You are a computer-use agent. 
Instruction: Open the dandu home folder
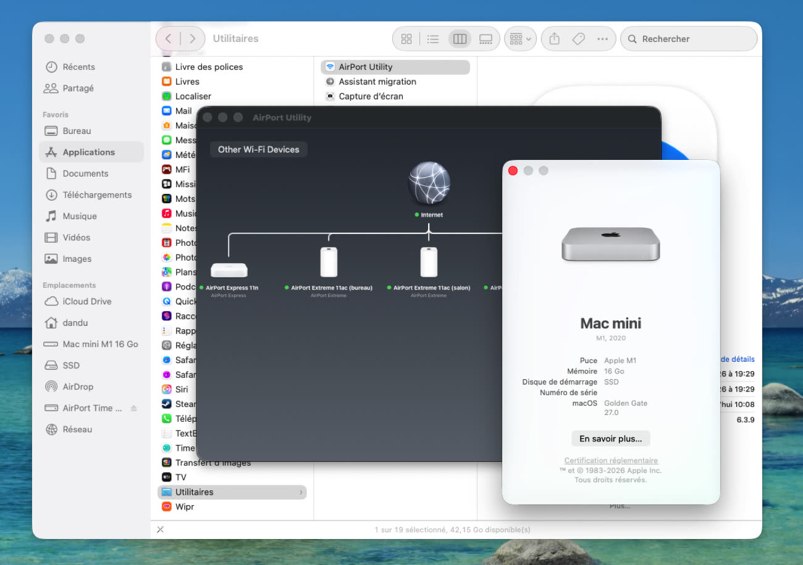(91, 323)
